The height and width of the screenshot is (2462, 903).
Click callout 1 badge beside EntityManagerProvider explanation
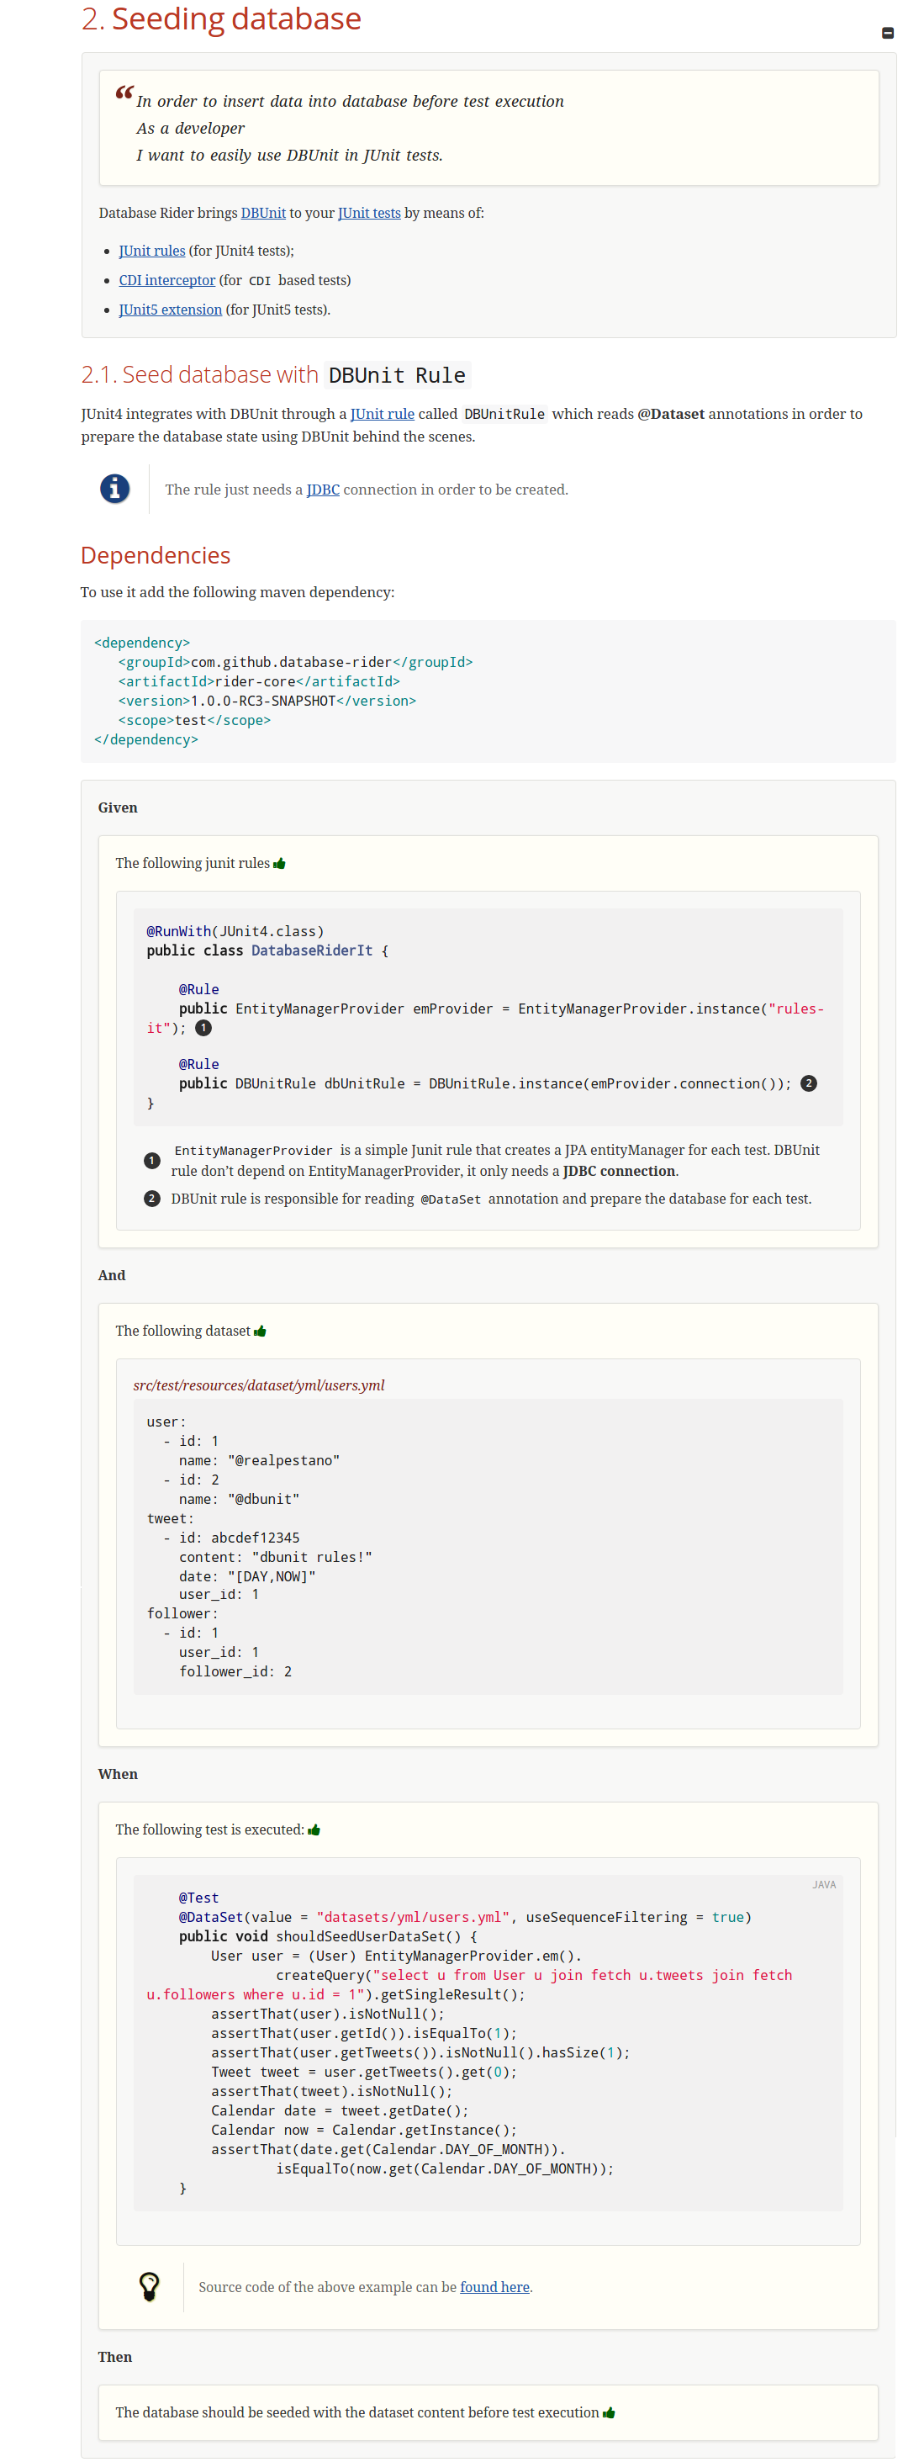pyautogui.click(x=152, y=1162)
